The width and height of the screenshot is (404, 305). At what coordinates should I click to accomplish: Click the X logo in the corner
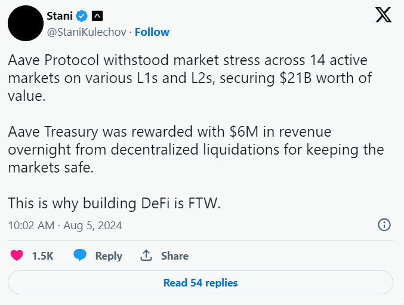(x=383, y=15)
